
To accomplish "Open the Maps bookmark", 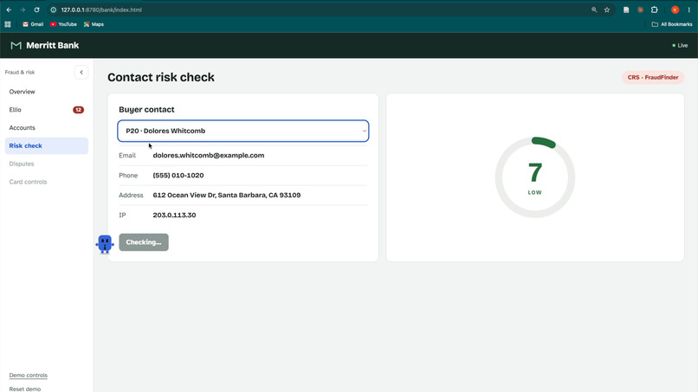I will (94, 24).
